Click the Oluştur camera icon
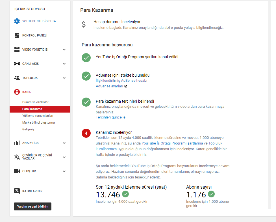This screenshot has width=276, height=222. point(17,171)
